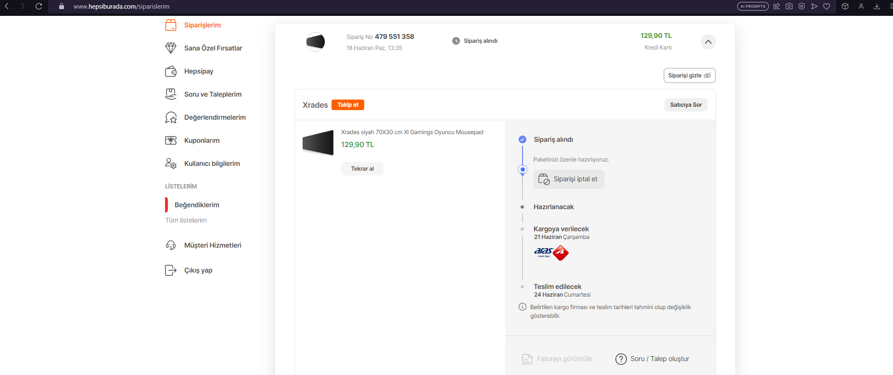Screen dimensions: 893x375
Task: Click Faturayı görüntüle invoice link
Action: coord(557,359)
